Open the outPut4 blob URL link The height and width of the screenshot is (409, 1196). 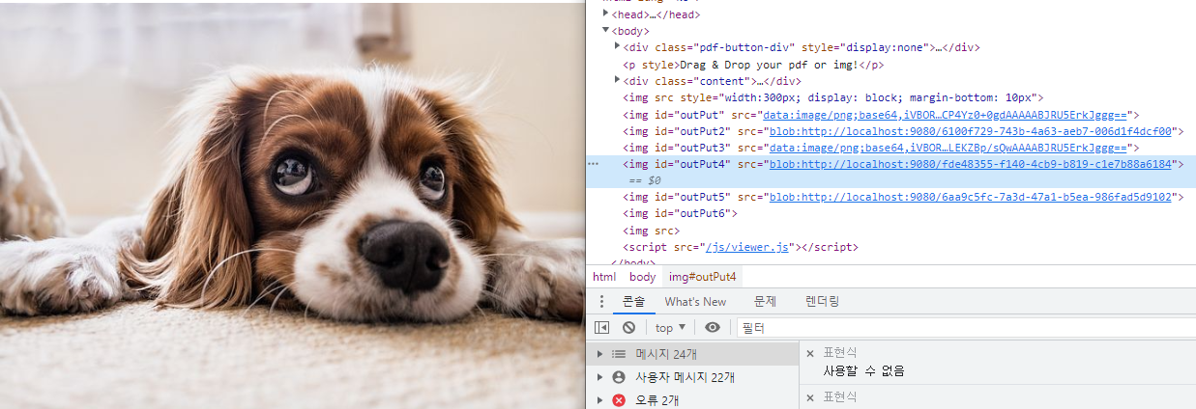(x=970, y=165)
